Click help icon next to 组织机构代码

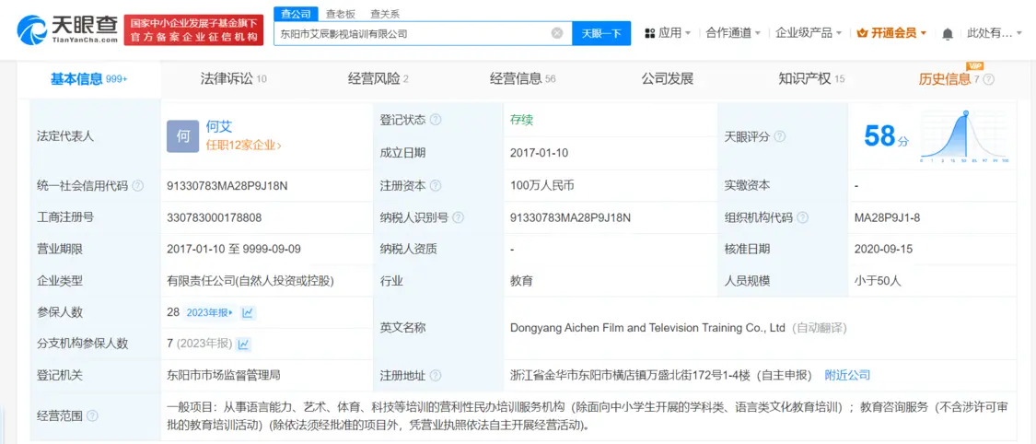[803, 217]
